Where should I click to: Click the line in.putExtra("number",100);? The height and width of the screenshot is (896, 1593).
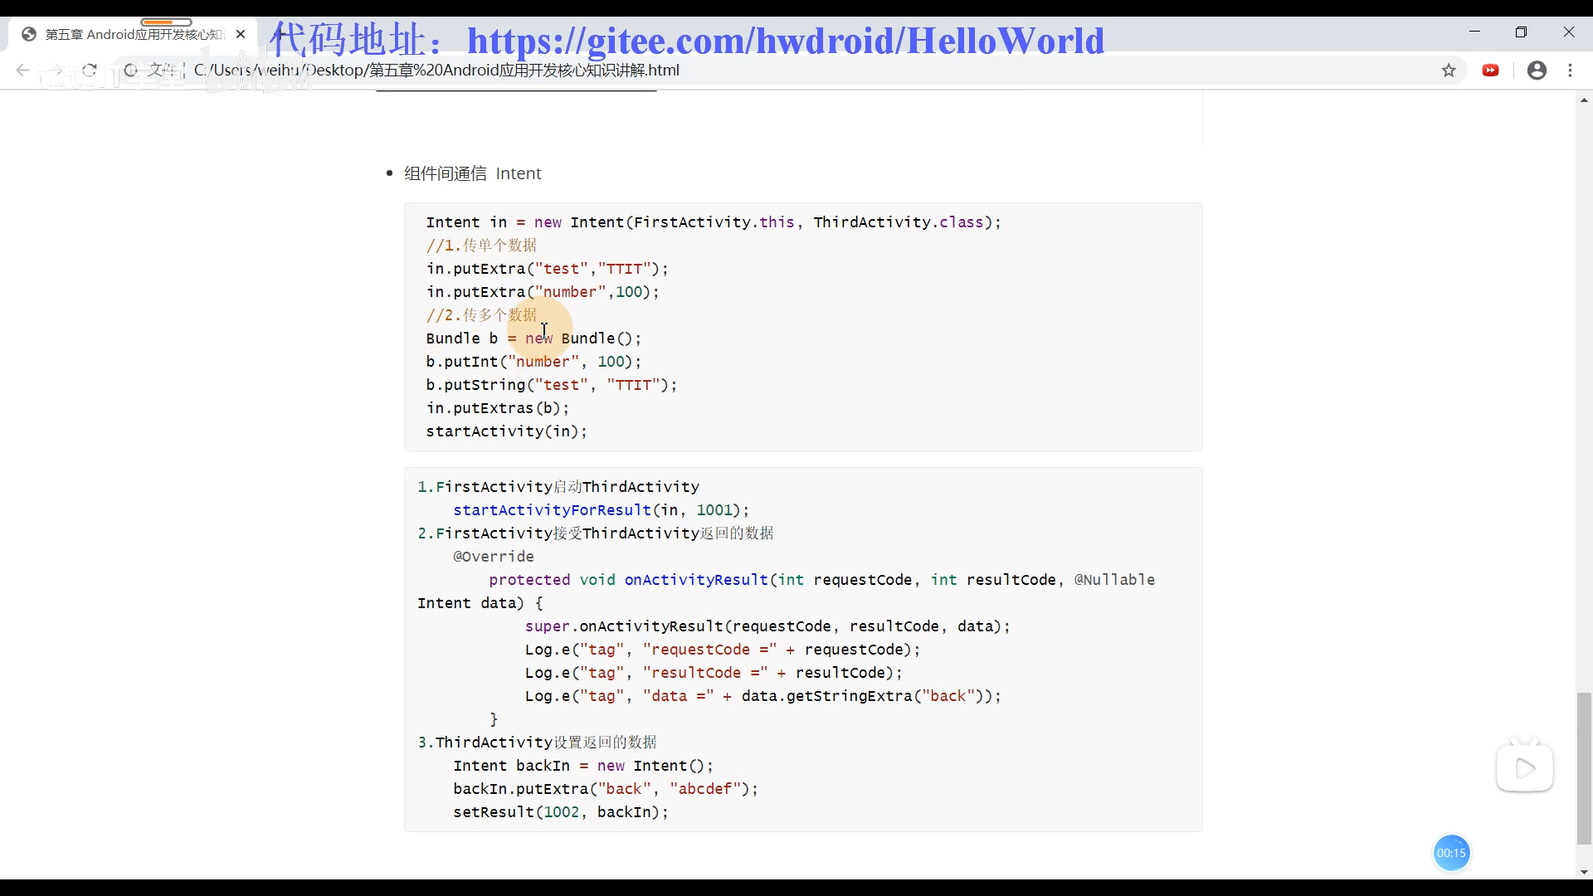(543, 292)
